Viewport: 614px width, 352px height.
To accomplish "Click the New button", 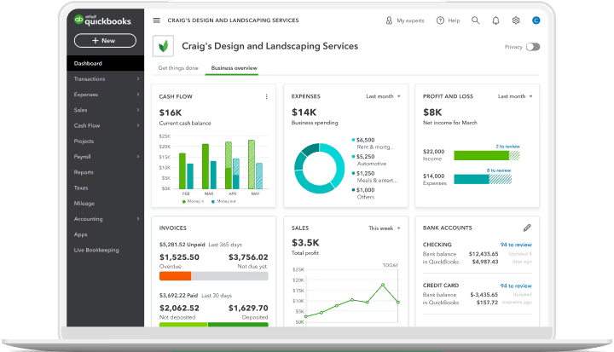I will point(105,41).
